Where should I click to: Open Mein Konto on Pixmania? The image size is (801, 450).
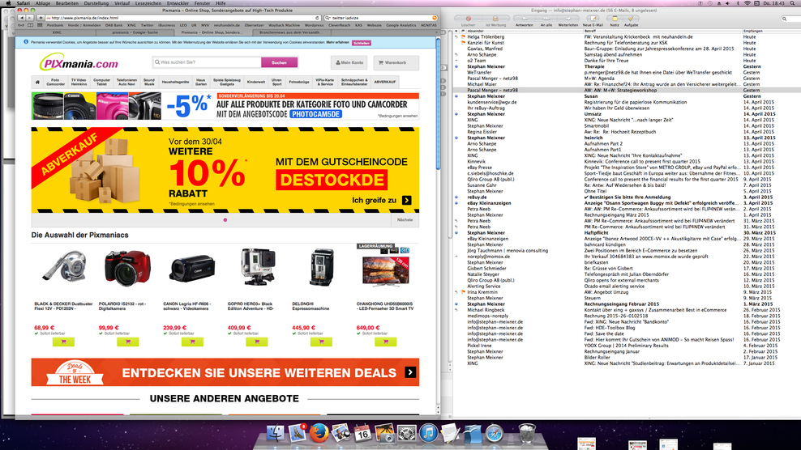coord(349,63)
